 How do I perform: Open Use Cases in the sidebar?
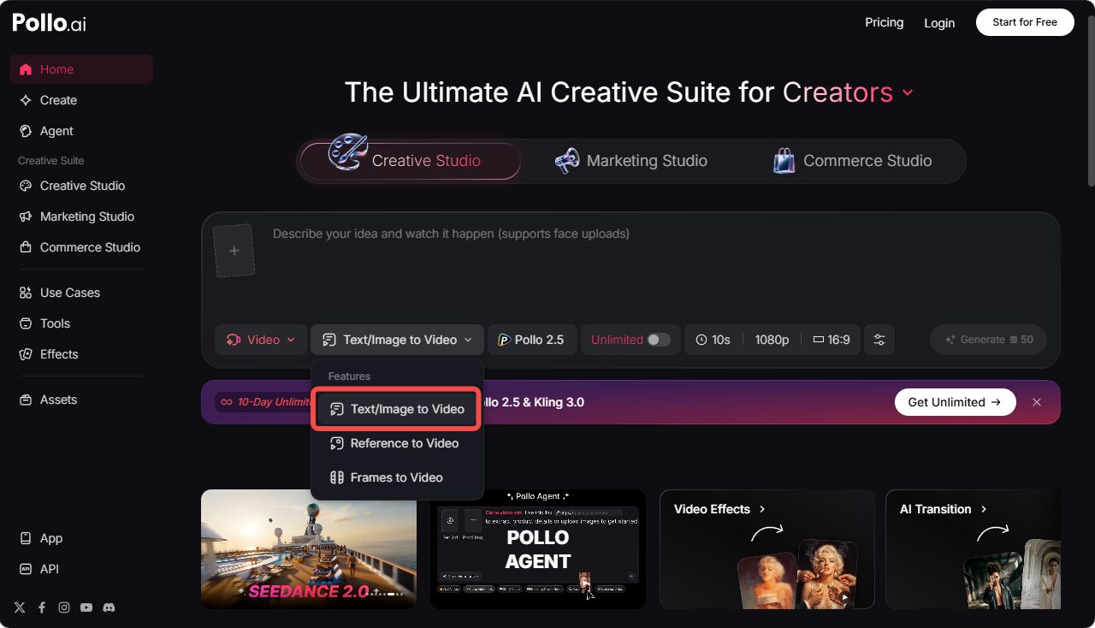click(81, 293)
